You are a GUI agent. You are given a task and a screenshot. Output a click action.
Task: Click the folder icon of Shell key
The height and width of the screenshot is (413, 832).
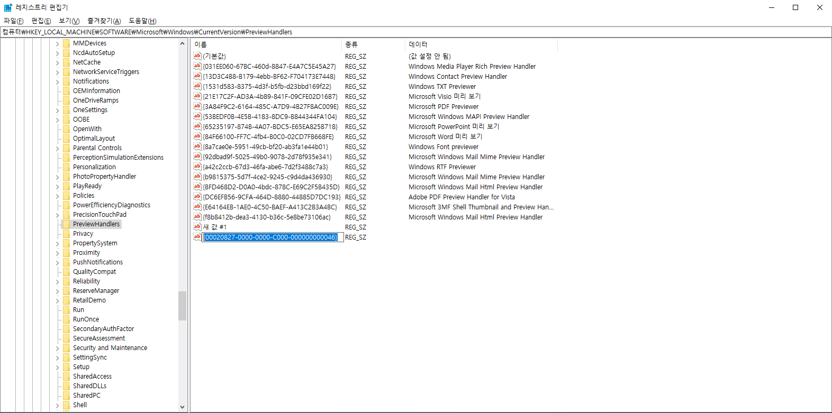pyautogui.click(x=66, y=405)
